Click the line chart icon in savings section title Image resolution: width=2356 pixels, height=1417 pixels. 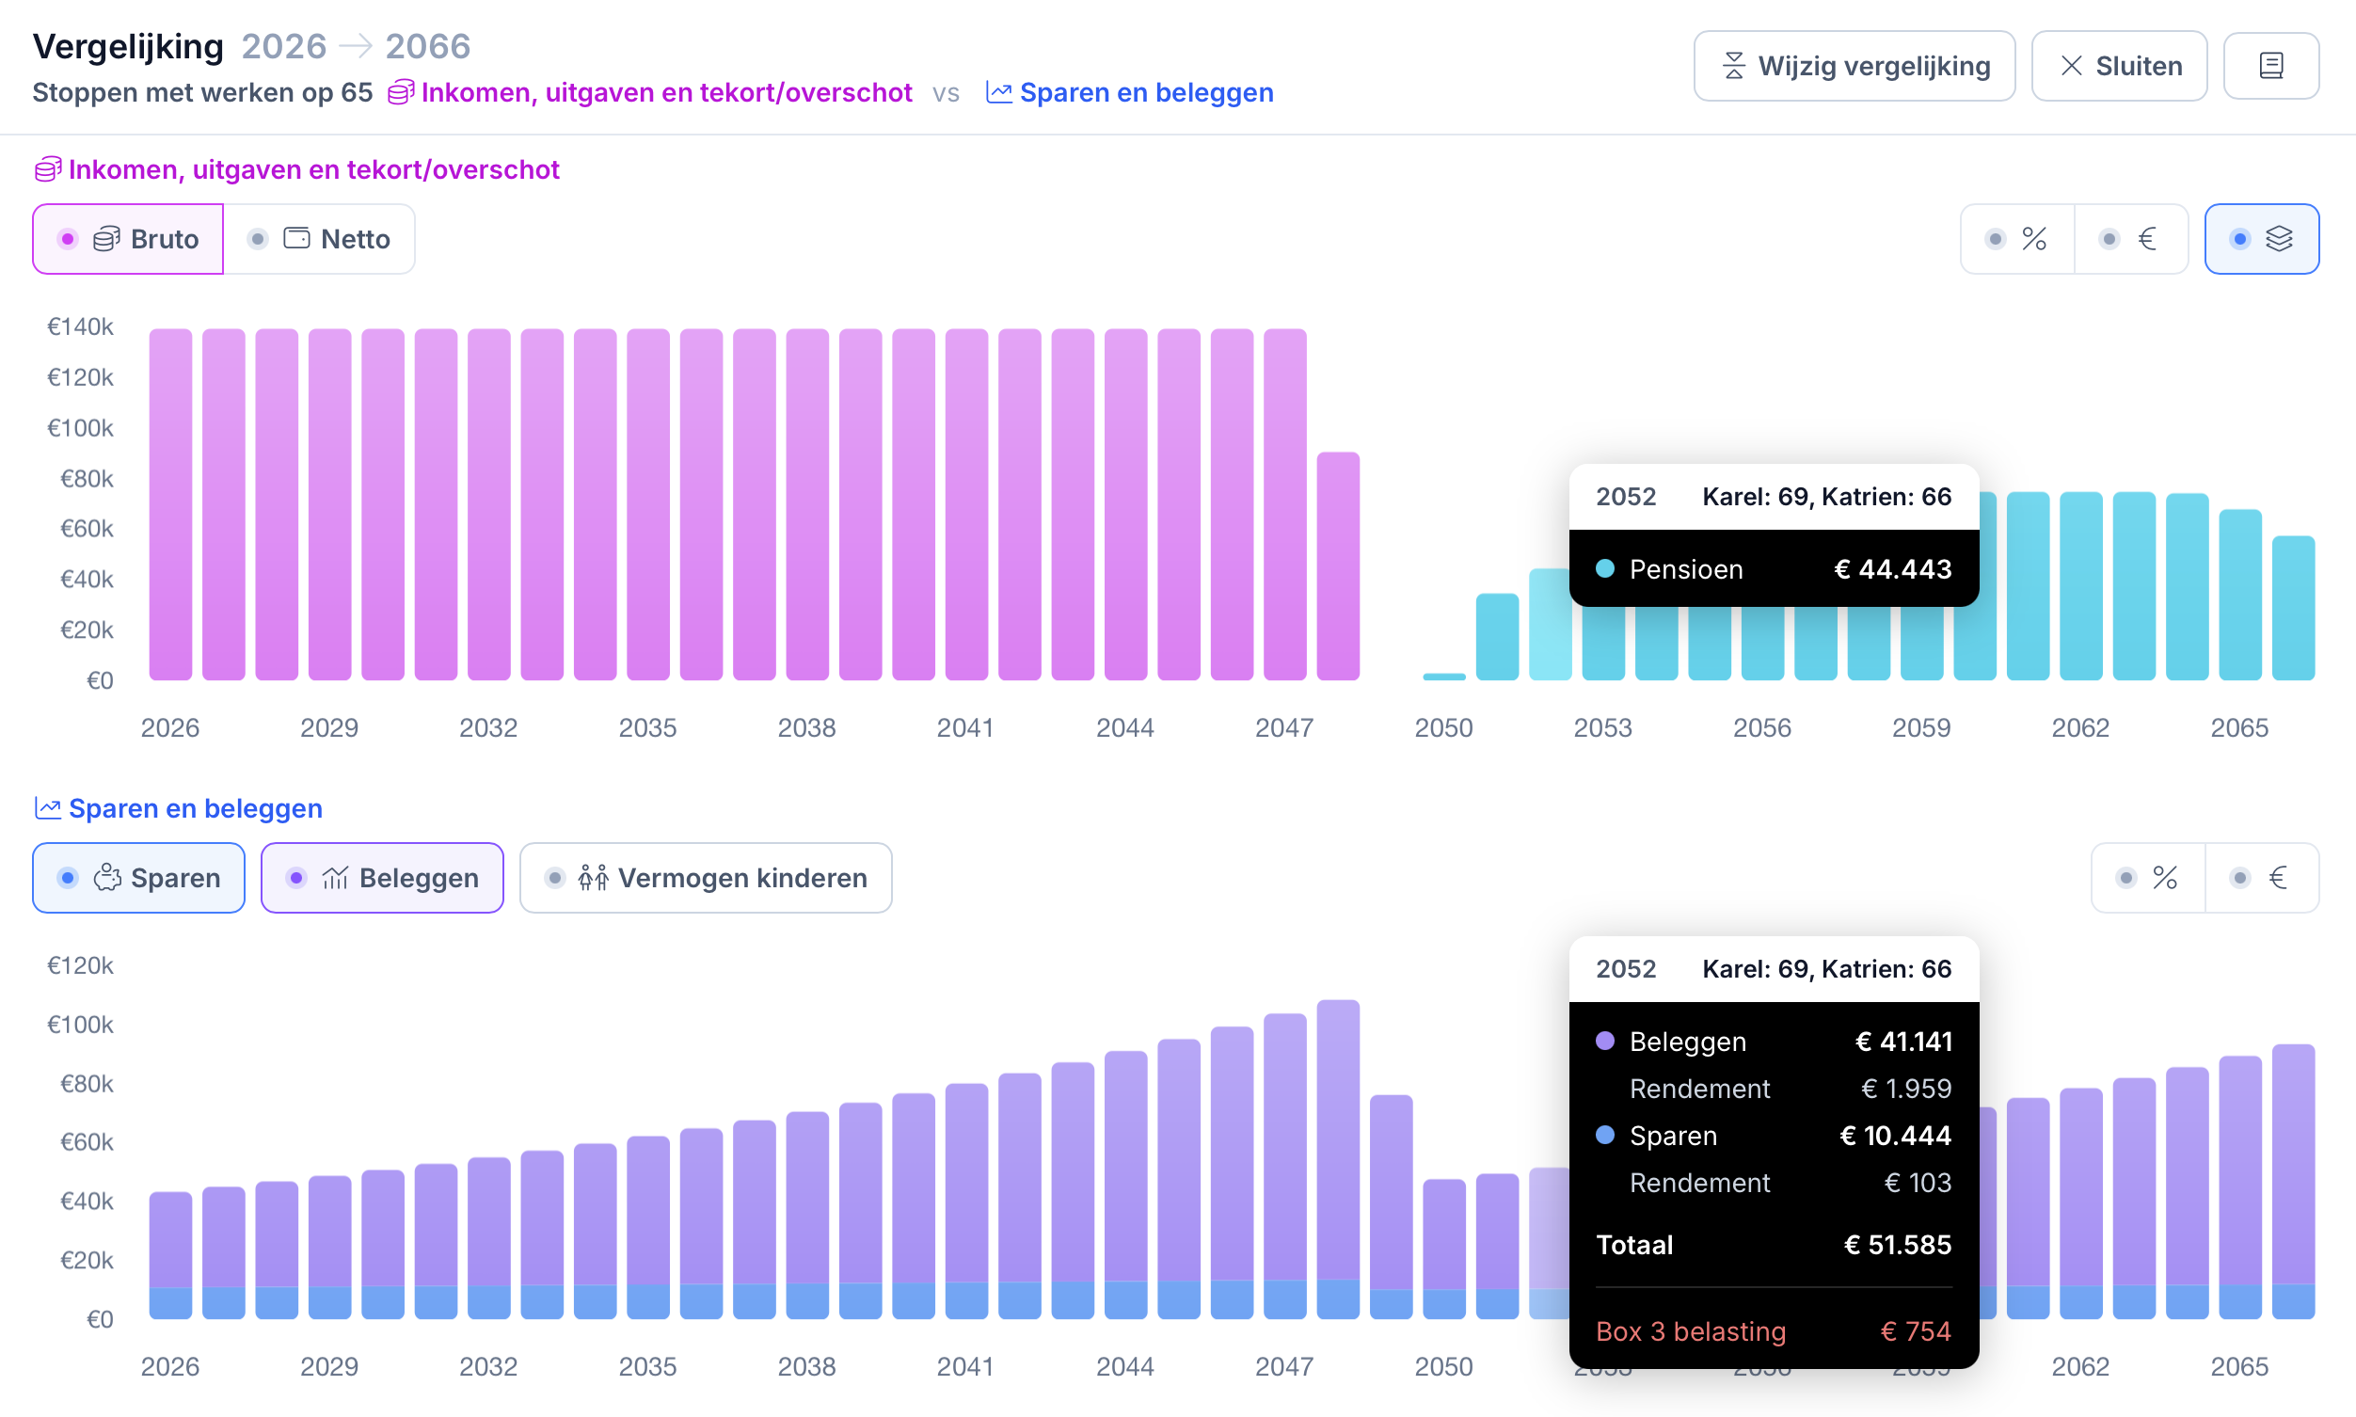pos(48,809)
